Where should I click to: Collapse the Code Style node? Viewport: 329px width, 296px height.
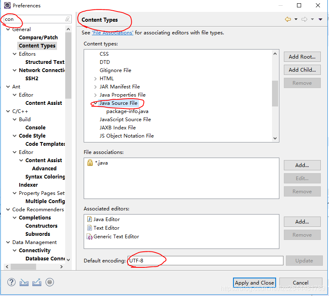[14, 136]
